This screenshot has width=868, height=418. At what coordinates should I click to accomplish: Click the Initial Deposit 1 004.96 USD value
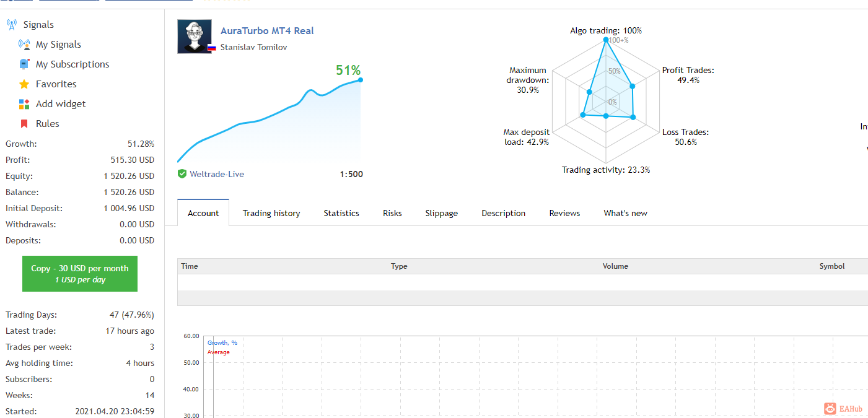[129, 208]
